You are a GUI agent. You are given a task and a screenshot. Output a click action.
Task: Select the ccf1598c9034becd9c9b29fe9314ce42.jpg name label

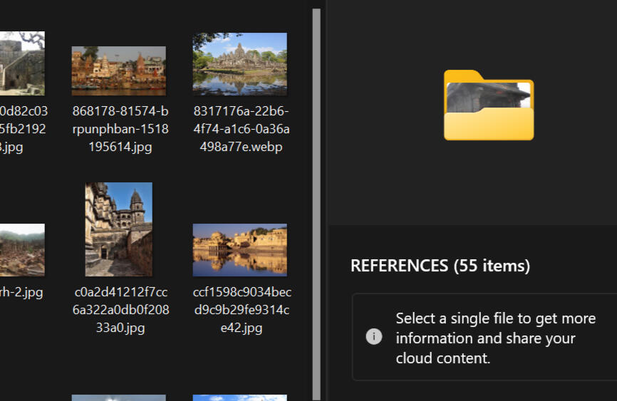pyautogui.click(x=242, y=310)
